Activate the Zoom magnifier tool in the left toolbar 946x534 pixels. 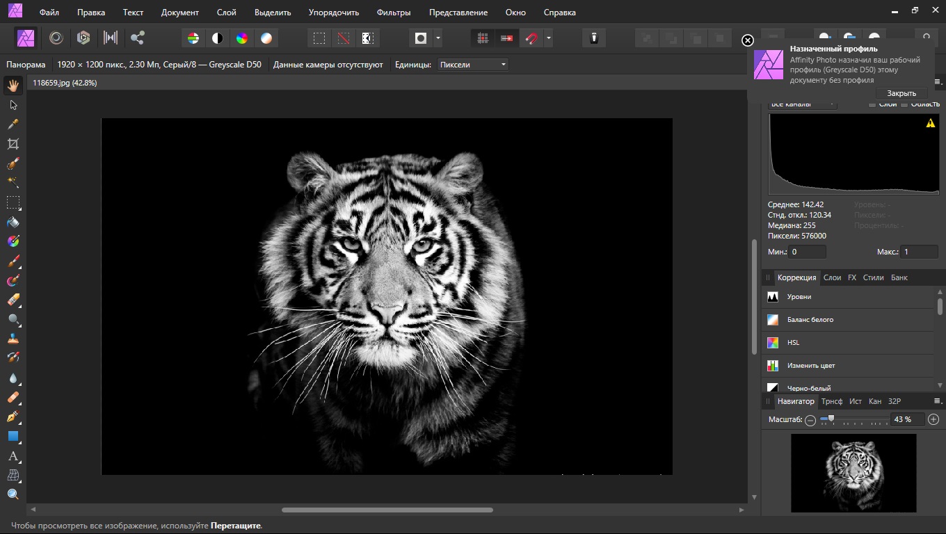(x=13, y=494)
